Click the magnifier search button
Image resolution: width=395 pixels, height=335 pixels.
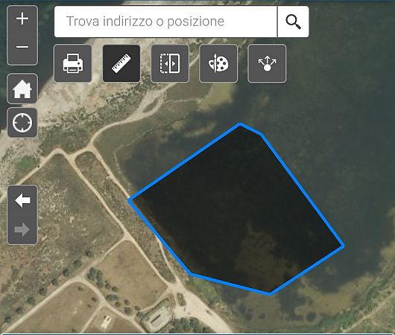pos(293,22)
